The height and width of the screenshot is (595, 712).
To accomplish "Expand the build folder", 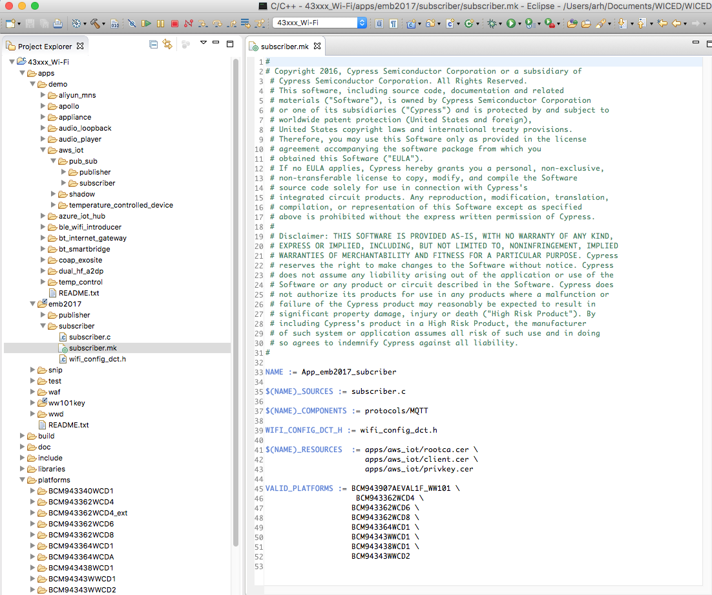I will tap(22, 436).
